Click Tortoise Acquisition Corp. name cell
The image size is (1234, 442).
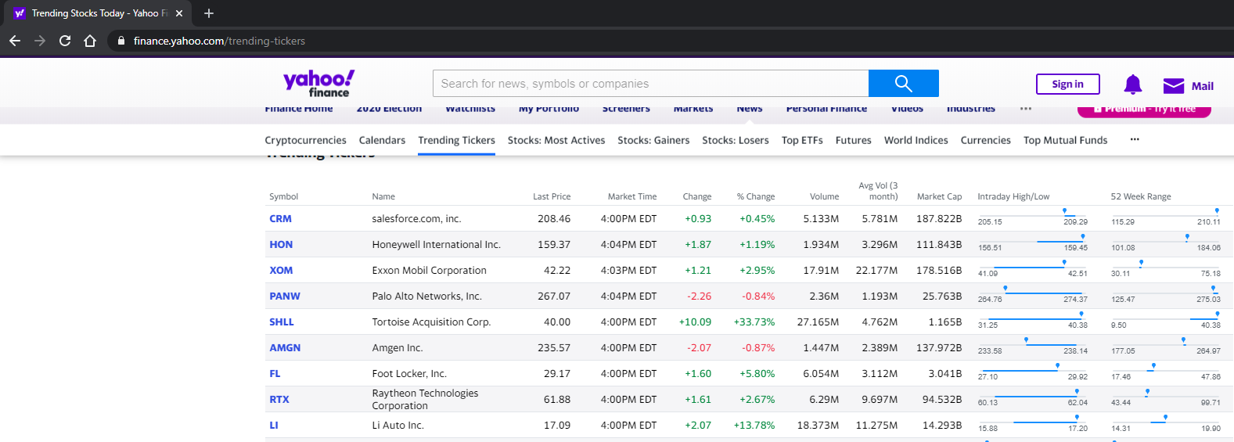pyautogui.click(x=431, y=322)
